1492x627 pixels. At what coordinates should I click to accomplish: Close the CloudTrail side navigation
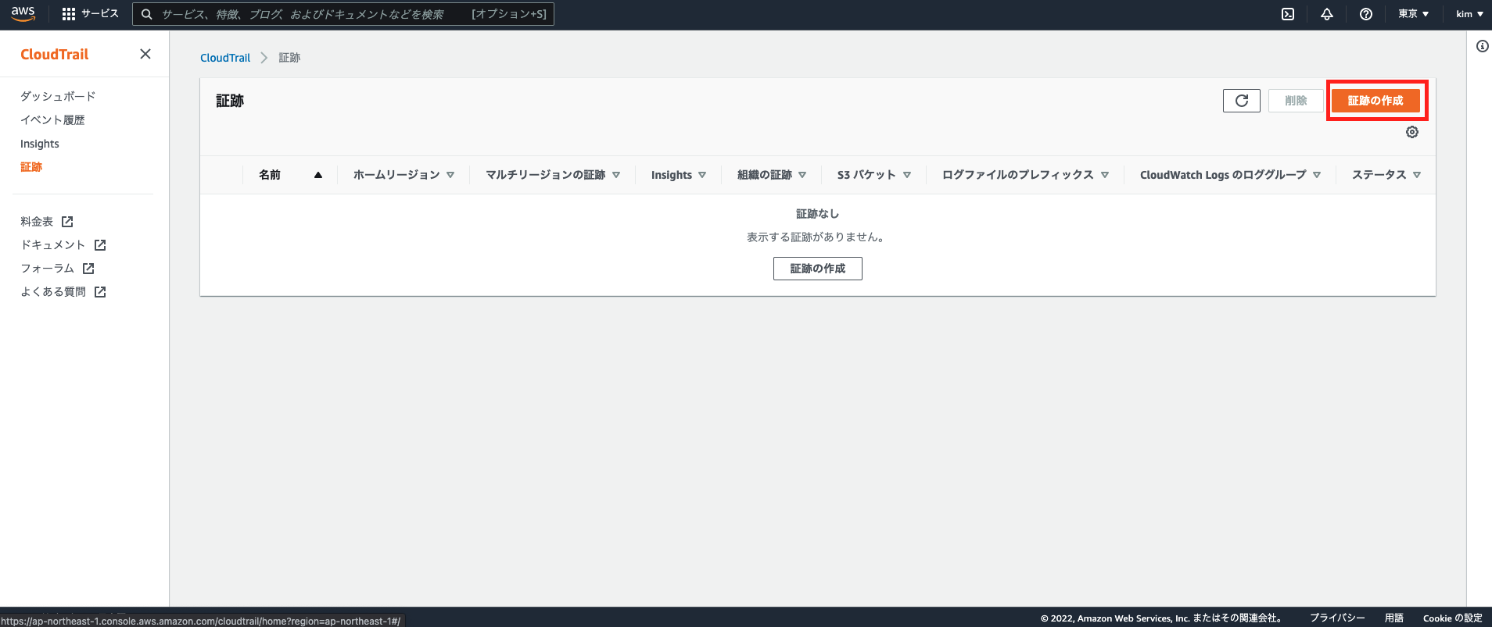click(145, 54)
